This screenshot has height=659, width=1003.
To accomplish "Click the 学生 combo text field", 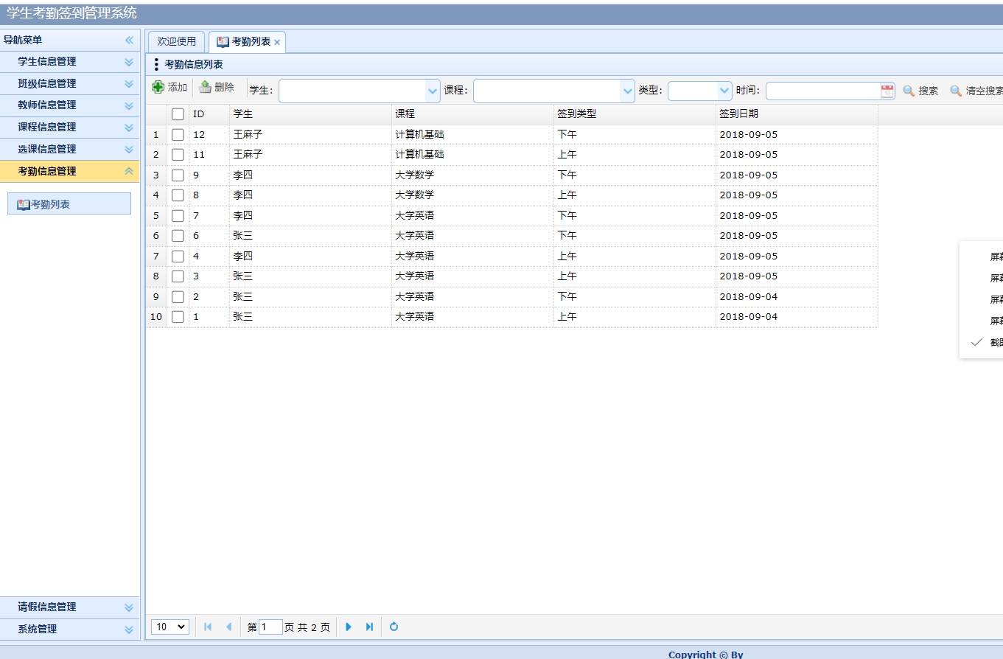I will pos(352,91).
